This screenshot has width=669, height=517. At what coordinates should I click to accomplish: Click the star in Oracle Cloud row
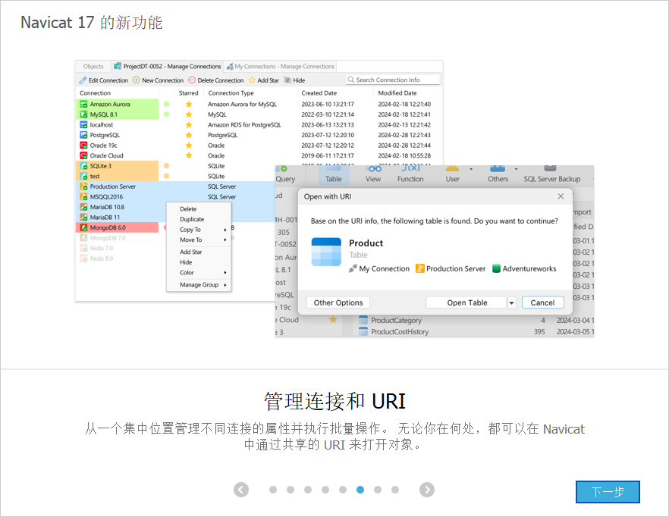[189, 155]
